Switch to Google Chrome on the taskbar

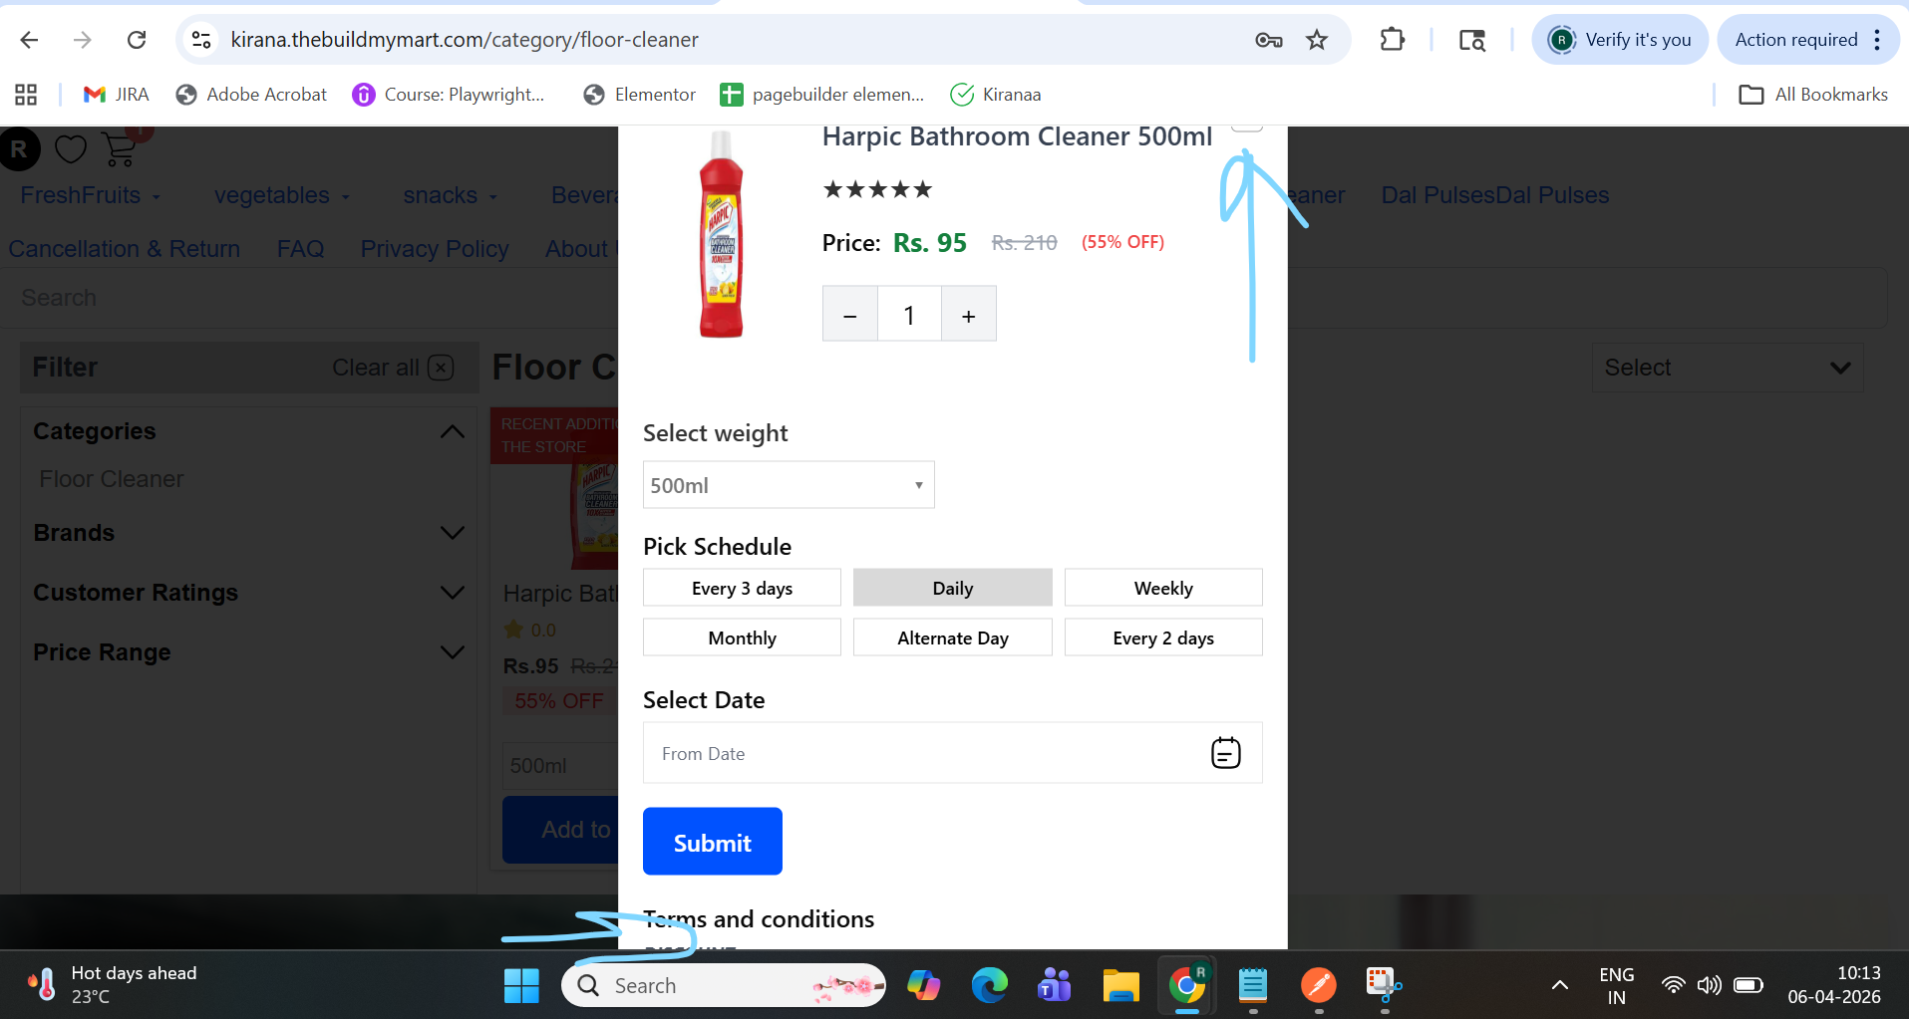tap(1187, 986)
